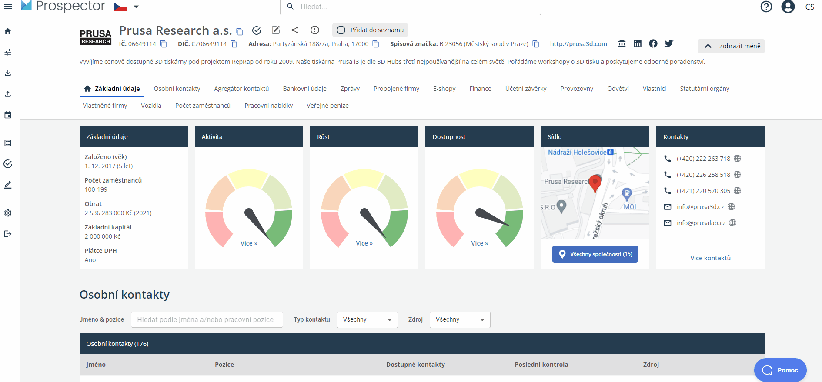Open the http://prusa3d.com link
Screen dimensions: 822x382
point(578,44)
